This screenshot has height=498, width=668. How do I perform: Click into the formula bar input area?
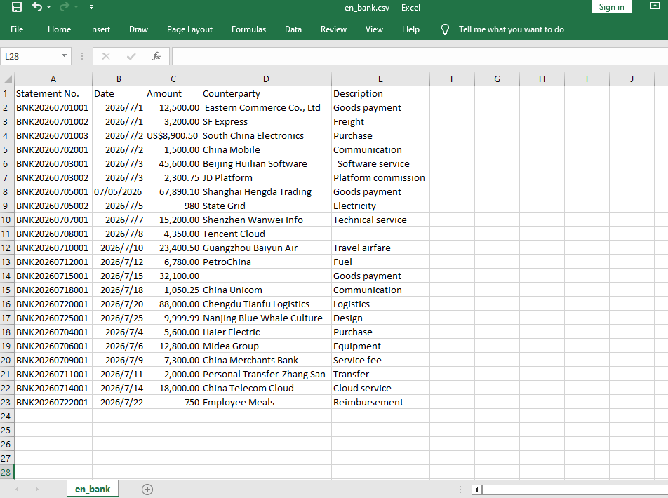(420, 56)
